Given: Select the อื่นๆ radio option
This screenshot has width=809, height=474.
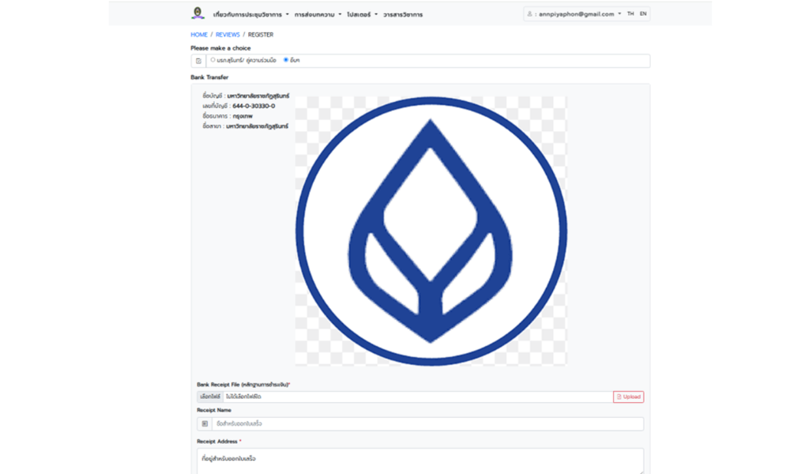Looking at the screenshot, I should point(286,60).
